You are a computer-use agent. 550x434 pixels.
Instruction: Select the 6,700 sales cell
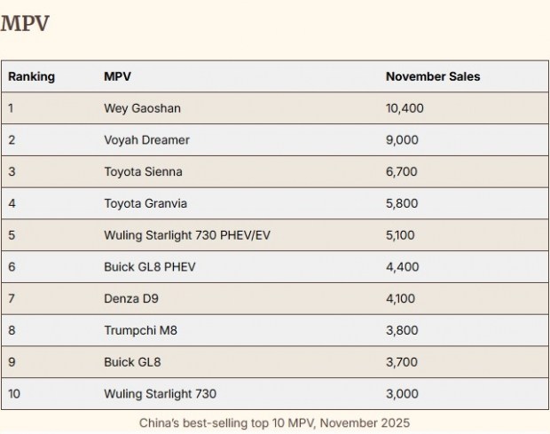pos(401,171)
